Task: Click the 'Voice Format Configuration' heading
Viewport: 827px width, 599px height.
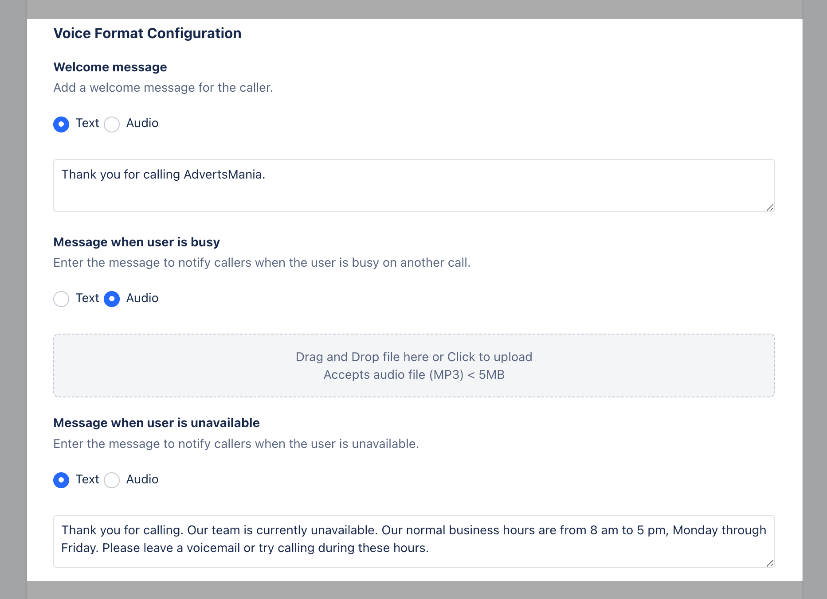Action: (x=147, y=33)
